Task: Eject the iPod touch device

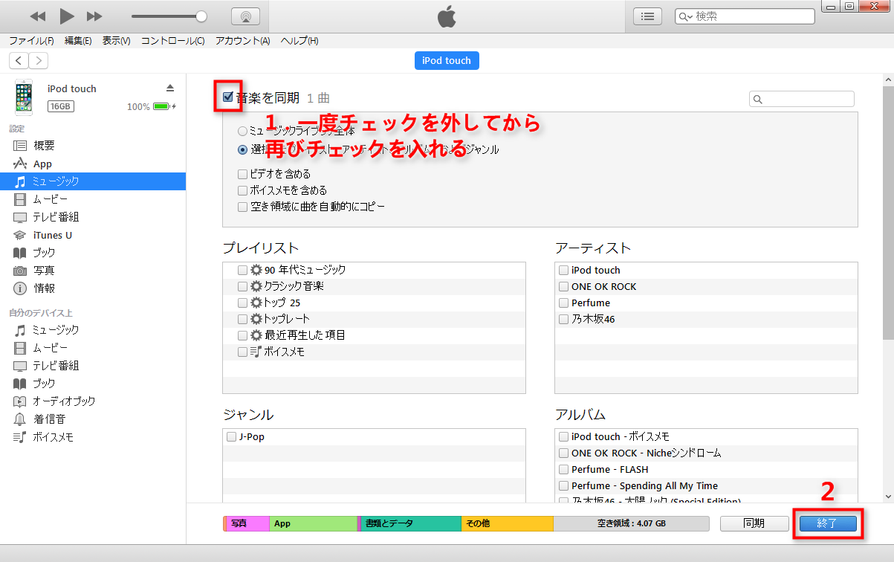Action: click(169, 88)
